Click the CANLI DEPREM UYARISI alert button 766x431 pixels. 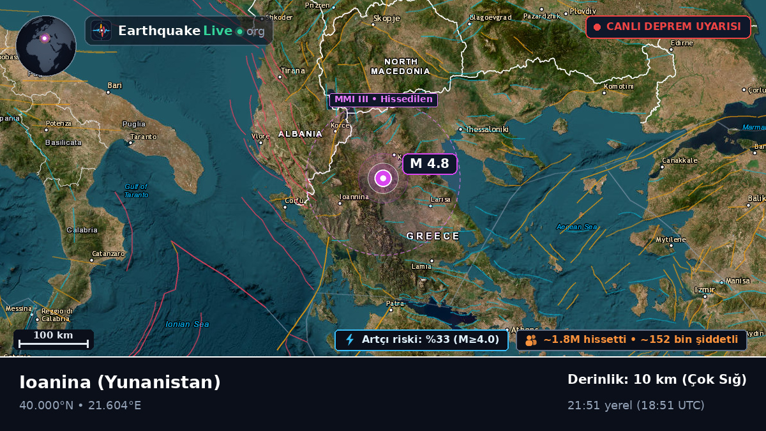(x=668, y=27)
